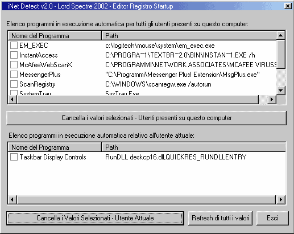Image resolution: width=294 pixels, height=234 pixels.
Task: Click the Esci button
Action: pos(272,218)
